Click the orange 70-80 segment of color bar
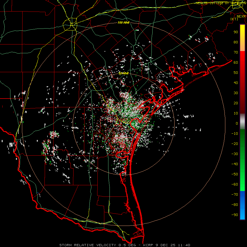Screen dimensions: 247x247 [x=242, y=46]
